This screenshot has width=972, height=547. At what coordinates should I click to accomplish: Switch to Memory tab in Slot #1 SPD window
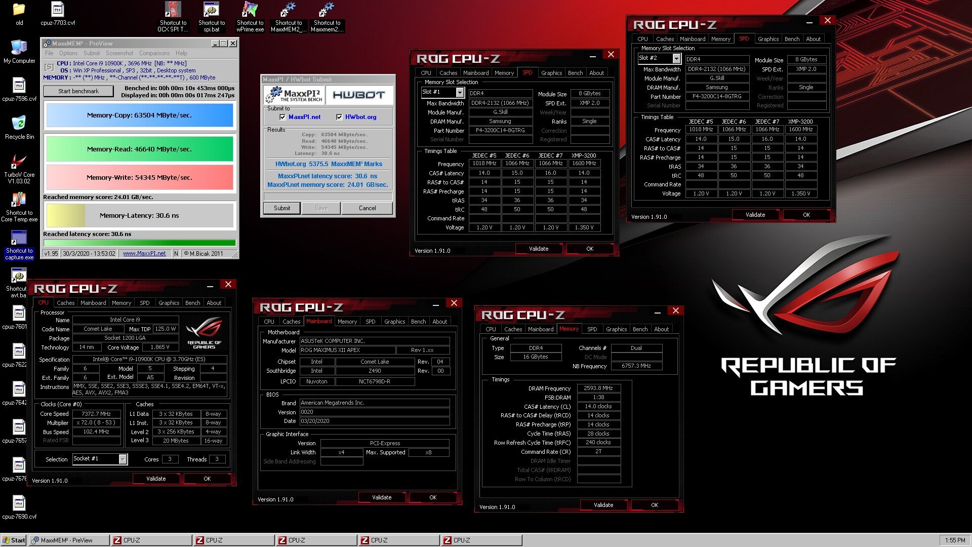(504, 73)
